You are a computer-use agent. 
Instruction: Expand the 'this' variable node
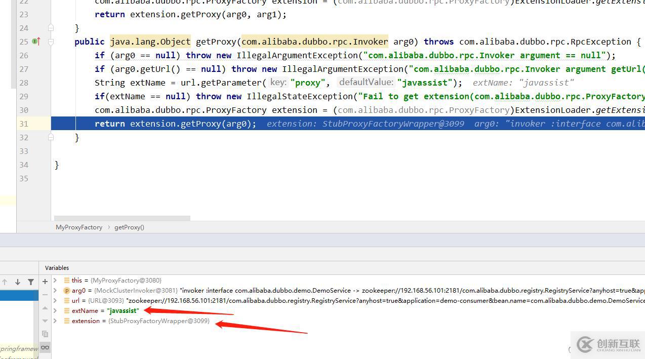[x=55, y=280]
